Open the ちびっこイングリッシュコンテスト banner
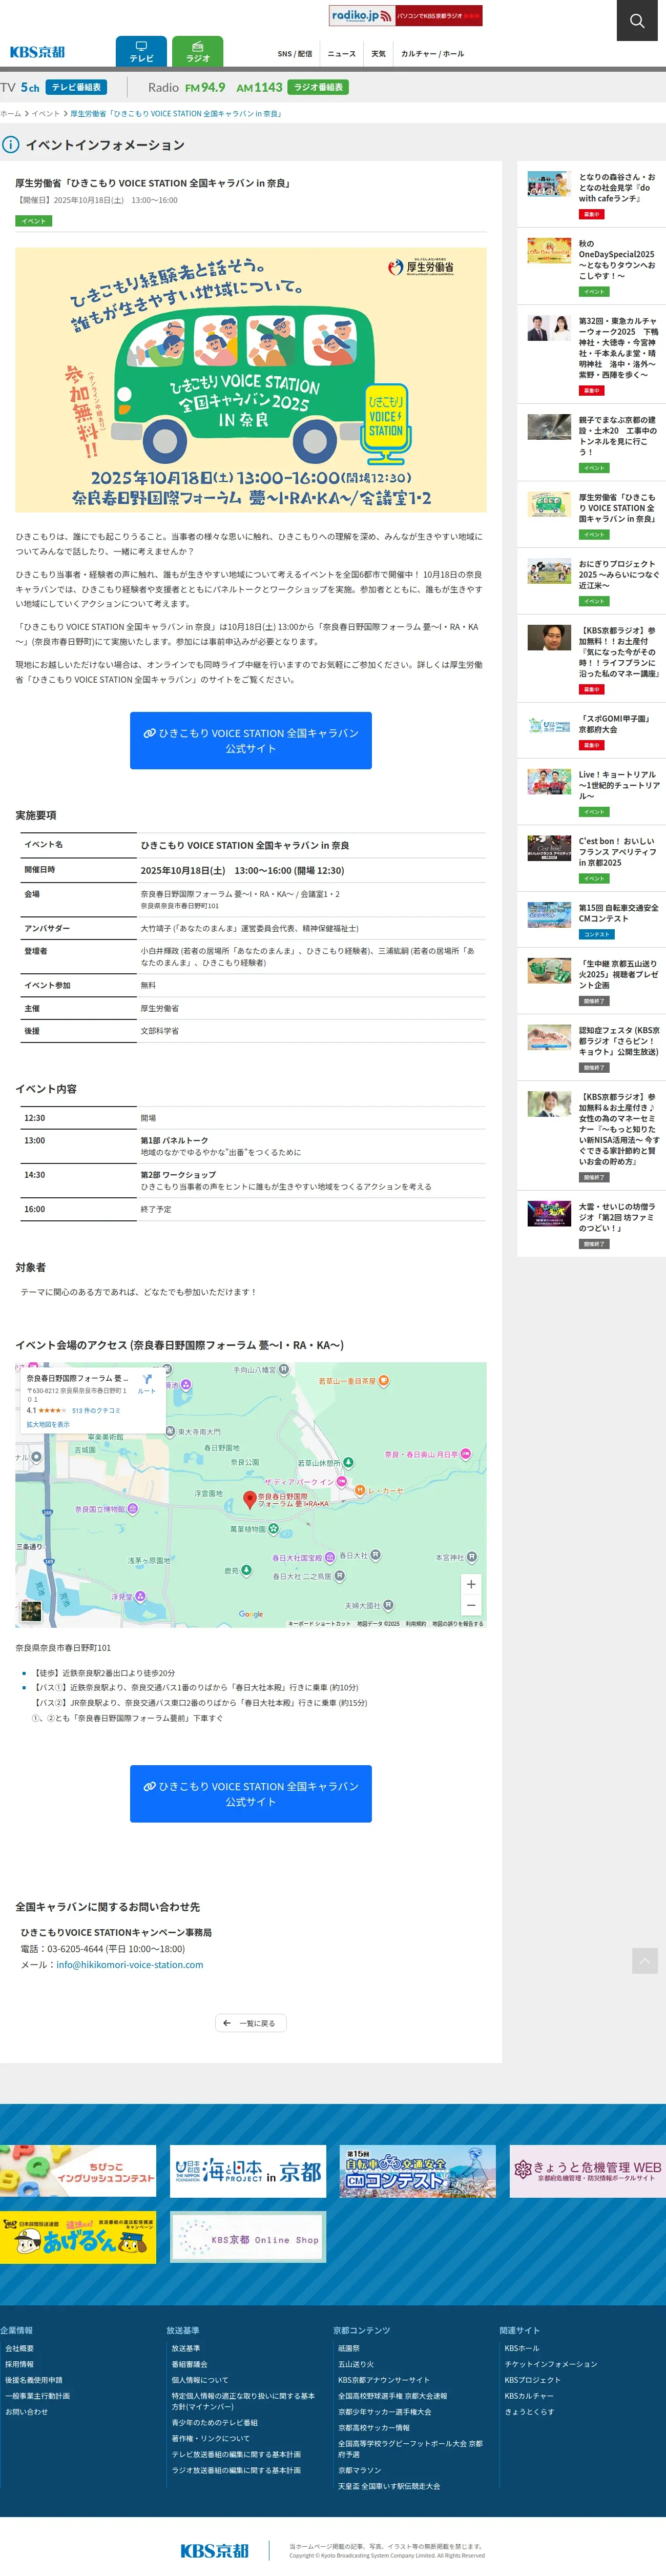The height and width of the screenshot is (2576, 666). [78, 2171]
